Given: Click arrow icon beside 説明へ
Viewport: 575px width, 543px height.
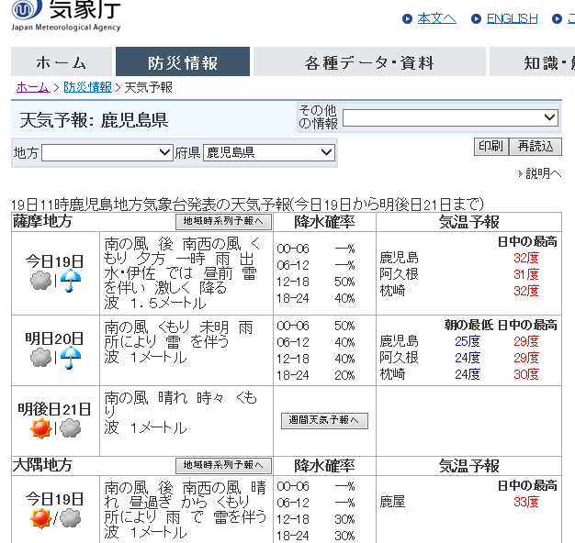Looking at the screenshot, I should (521, 173).
